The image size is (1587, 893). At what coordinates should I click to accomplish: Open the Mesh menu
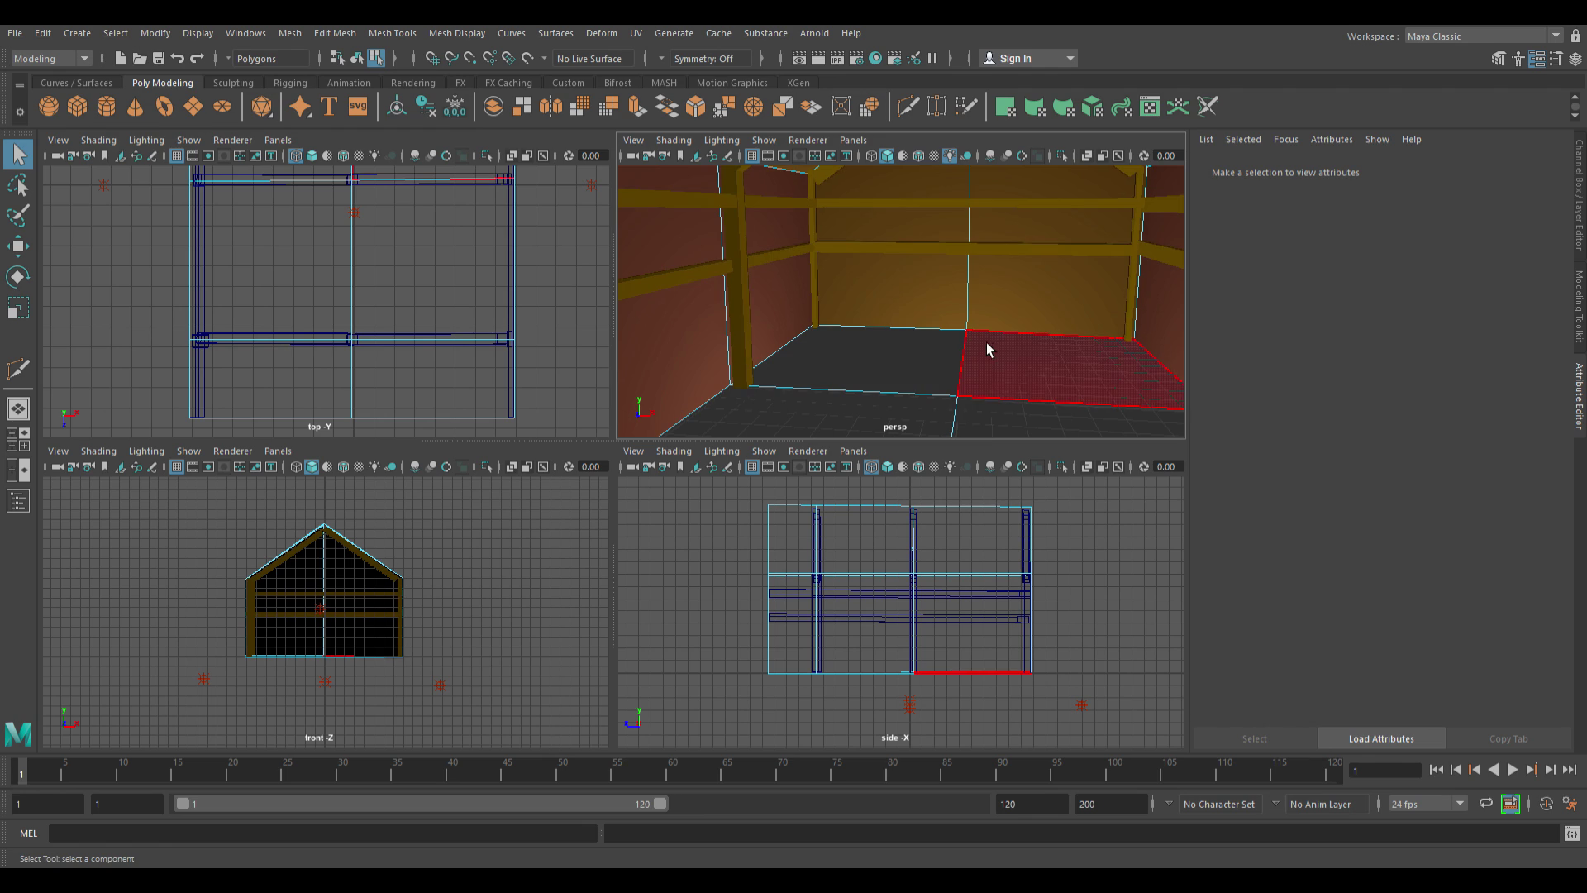(x=290, y=33)
